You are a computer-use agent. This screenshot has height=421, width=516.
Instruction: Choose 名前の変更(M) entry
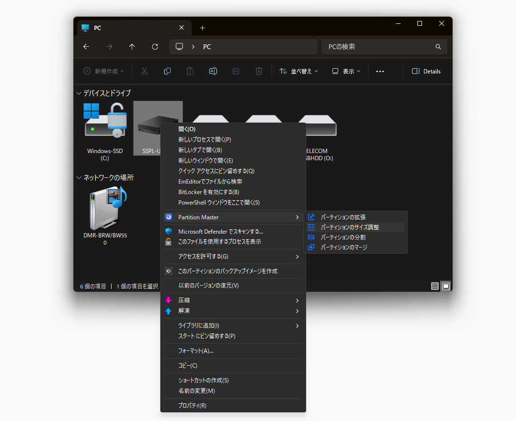pyautogui.click(x=233, y=391)
